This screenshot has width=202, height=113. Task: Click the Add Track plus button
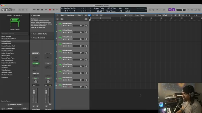(x=57, y=19)
